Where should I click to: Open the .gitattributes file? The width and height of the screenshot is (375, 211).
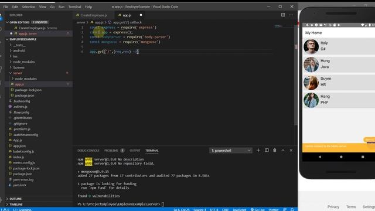click(x=22, y=118)
